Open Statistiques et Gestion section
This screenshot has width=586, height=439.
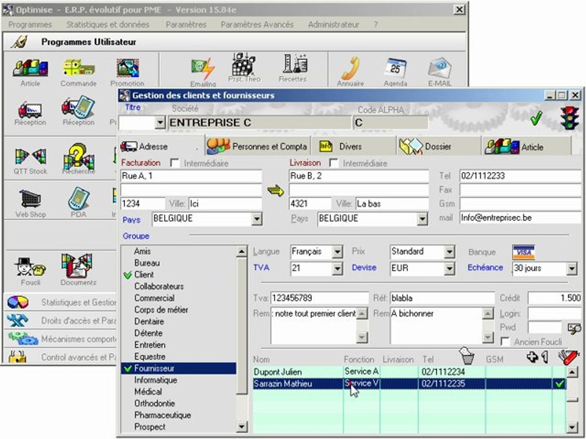60,302
